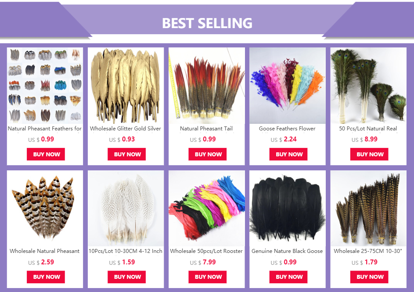Click Buy Now for 10Pcs/Lot 10-30CM feathers
The height and width of the screenshot is (292, 414).
pos(127,277)
